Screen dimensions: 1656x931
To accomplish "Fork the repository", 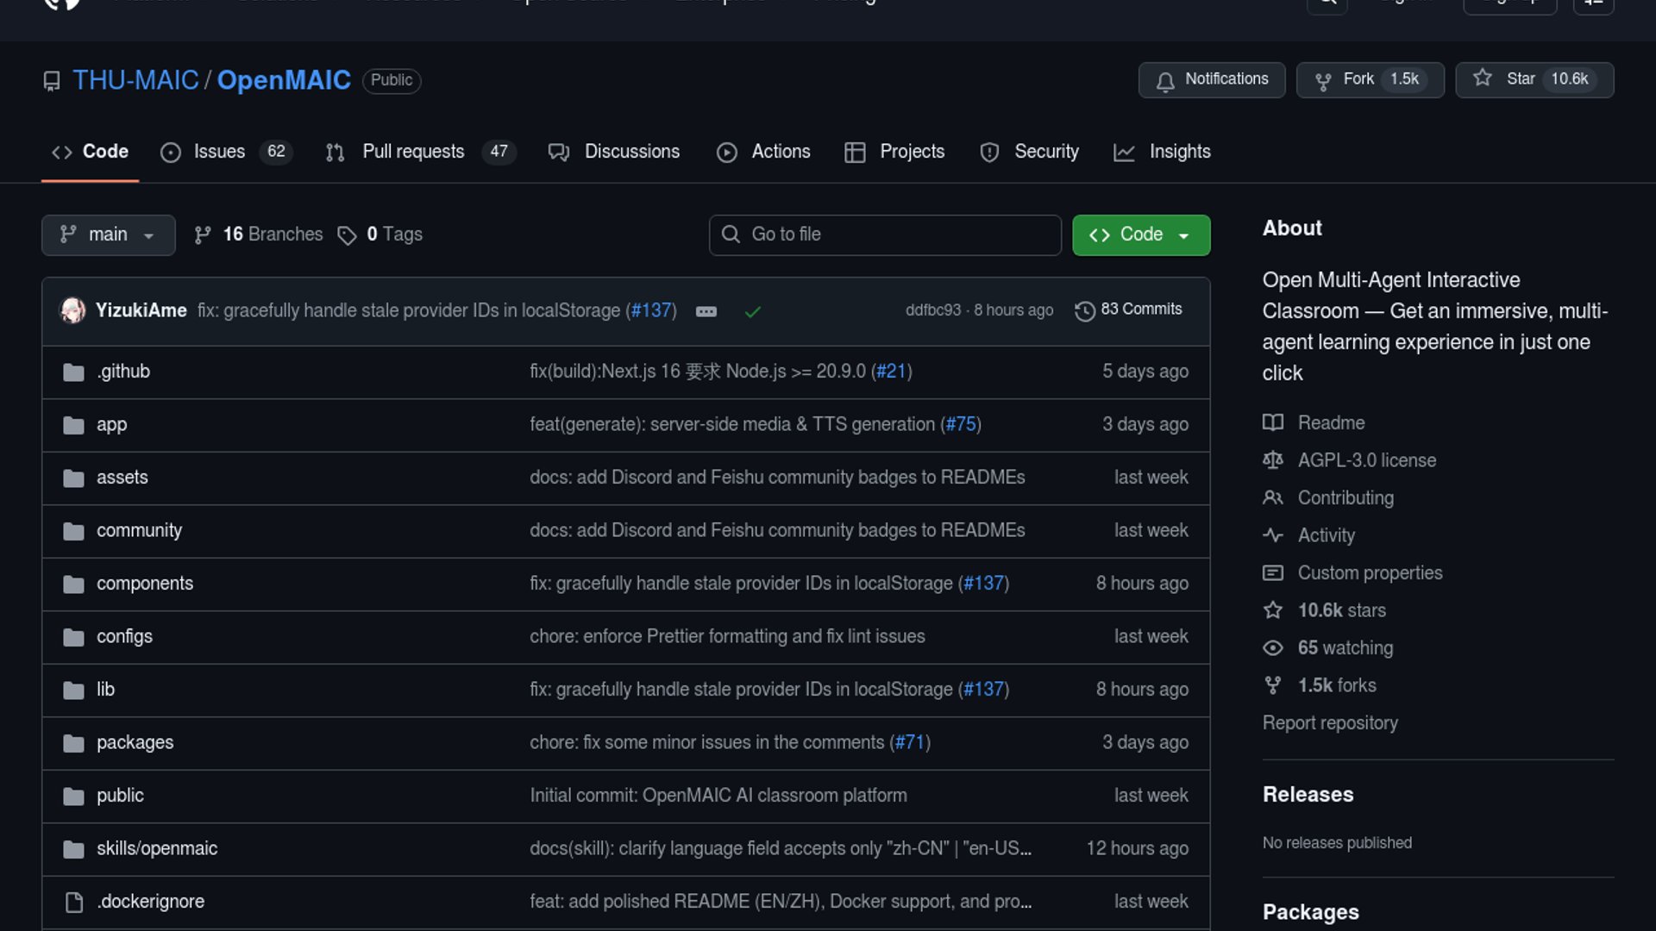I will point(1370,79).
